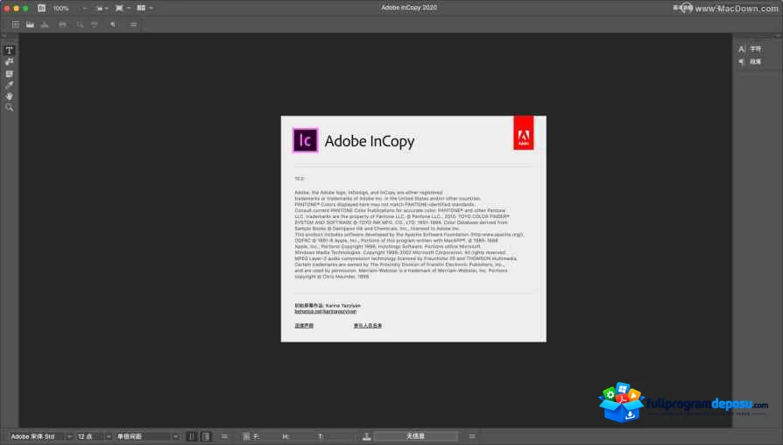The height and width of the screenshot is (445, 783).
Task: Toggle the second column view button in status bar
Action: point(206,436)
